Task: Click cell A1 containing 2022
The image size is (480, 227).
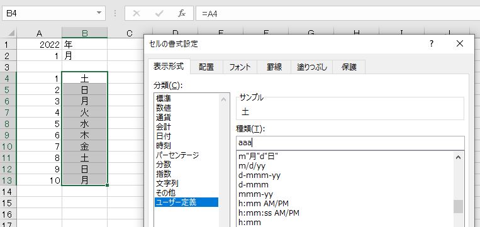Action: pos(39,45)
